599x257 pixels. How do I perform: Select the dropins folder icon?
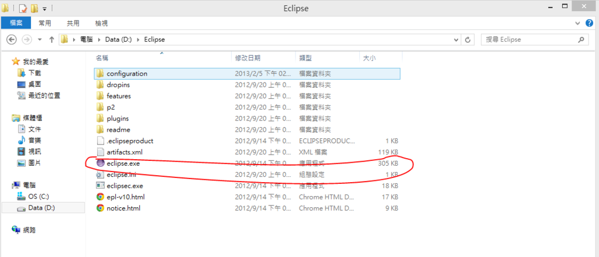100,84
